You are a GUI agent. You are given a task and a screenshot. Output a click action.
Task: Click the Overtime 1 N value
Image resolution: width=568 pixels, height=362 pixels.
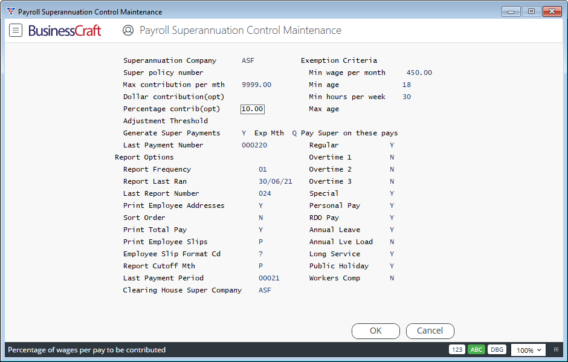click(x=392, y=157)
